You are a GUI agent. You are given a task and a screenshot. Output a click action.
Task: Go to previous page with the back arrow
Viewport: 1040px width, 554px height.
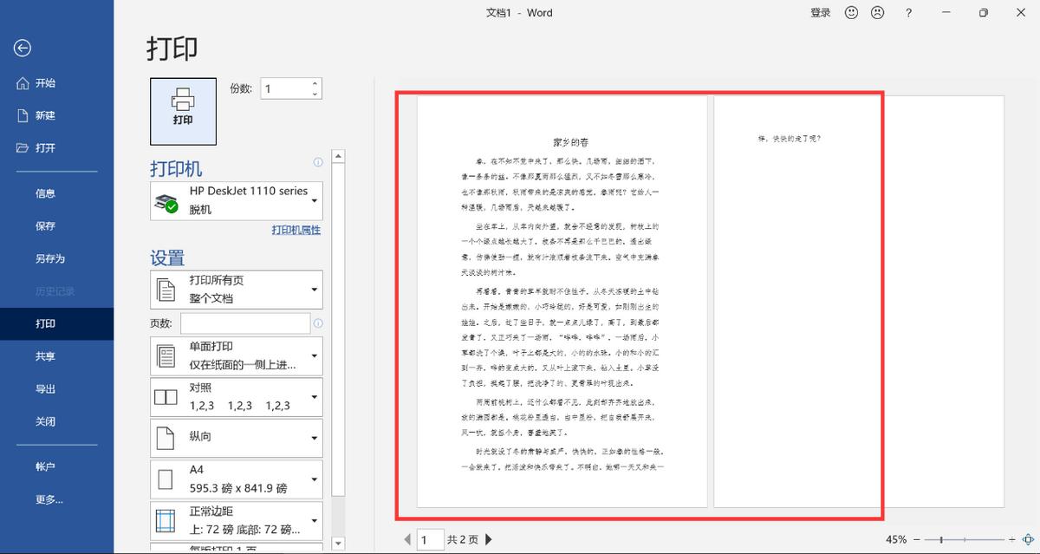(x=407, y=538)
